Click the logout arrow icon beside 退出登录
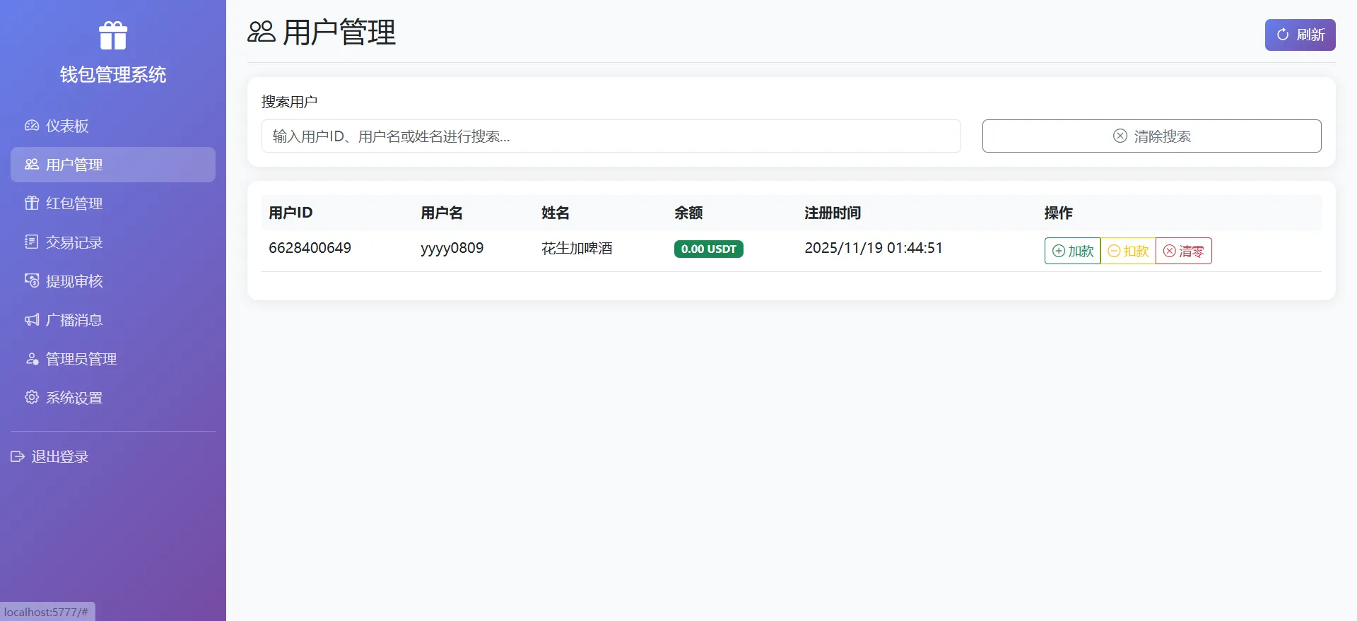Screen dimensions: 1357x621 (18, 456)
